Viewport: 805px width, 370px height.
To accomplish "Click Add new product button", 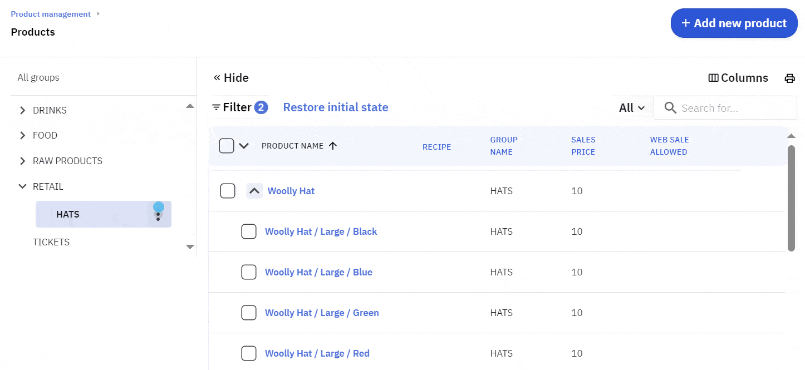I will 734,23.
